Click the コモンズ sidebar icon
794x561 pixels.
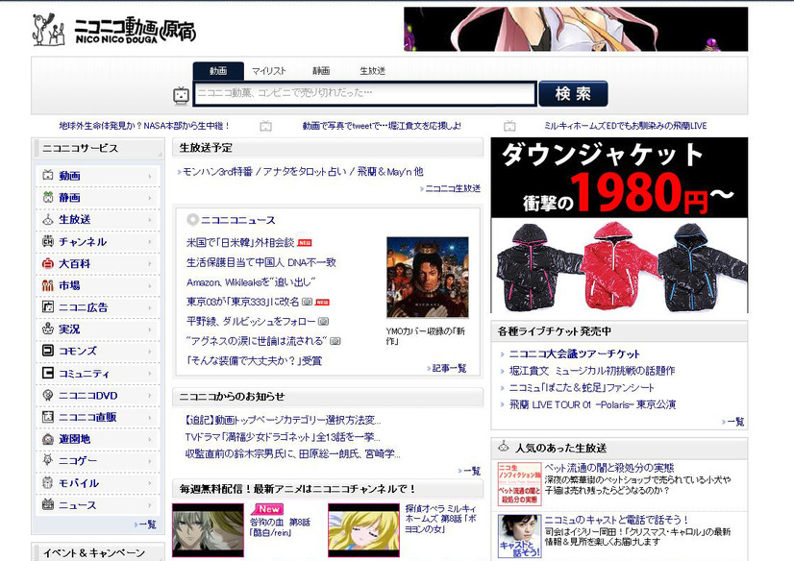pos(48,351)
